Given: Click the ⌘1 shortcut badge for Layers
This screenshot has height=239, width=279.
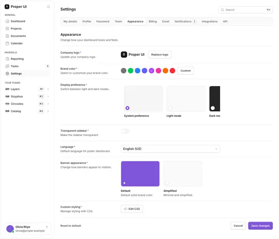Looking at the screenshot, I should tap(41, 89).
